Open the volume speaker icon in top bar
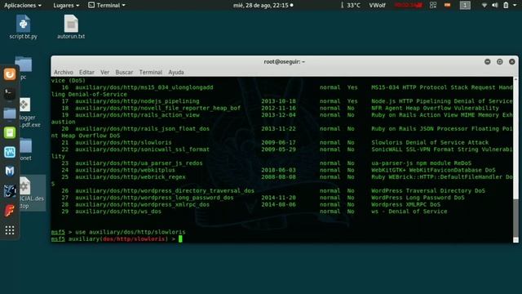The height and width of the screenshot is (294, 522). coord(495,6)
